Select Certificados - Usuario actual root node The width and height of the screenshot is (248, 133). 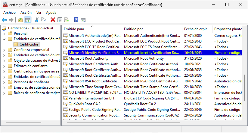pyautogui.click(x=30, y=28)
